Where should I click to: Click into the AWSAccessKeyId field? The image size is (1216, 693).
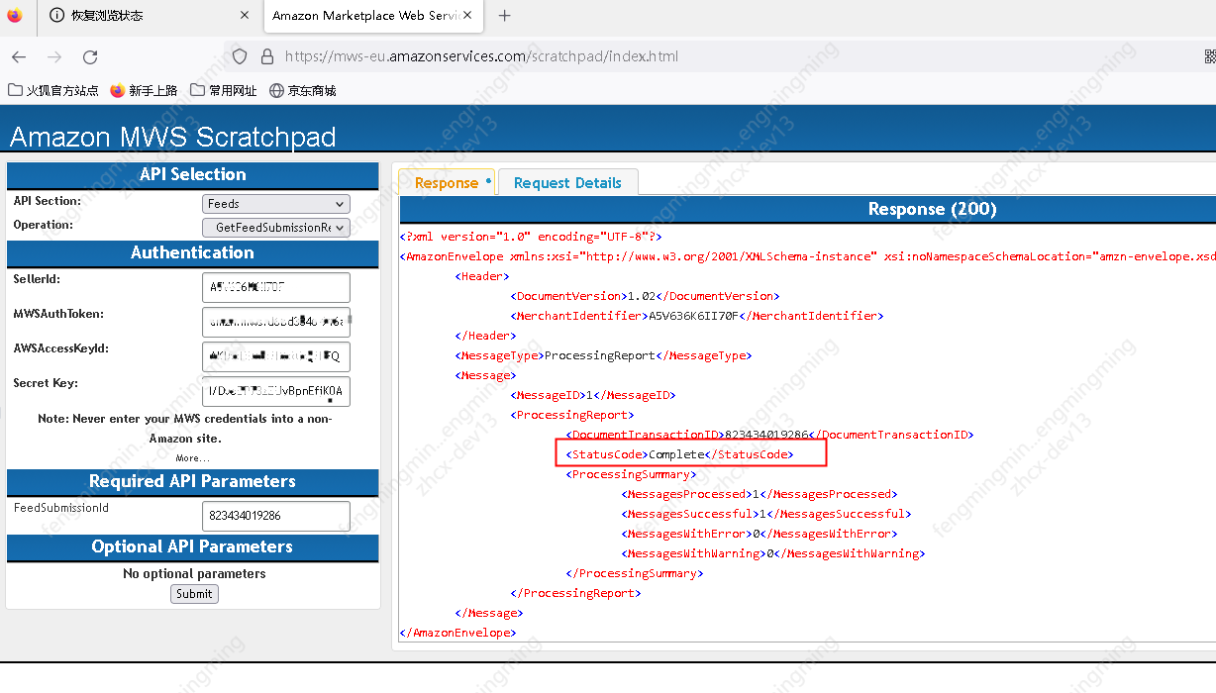tap(276, 356)
